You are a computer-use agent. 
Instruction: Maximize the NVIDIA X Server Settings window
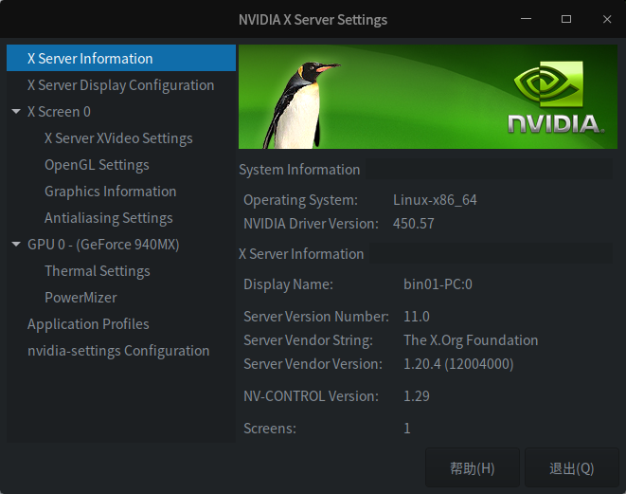[566, 19]
